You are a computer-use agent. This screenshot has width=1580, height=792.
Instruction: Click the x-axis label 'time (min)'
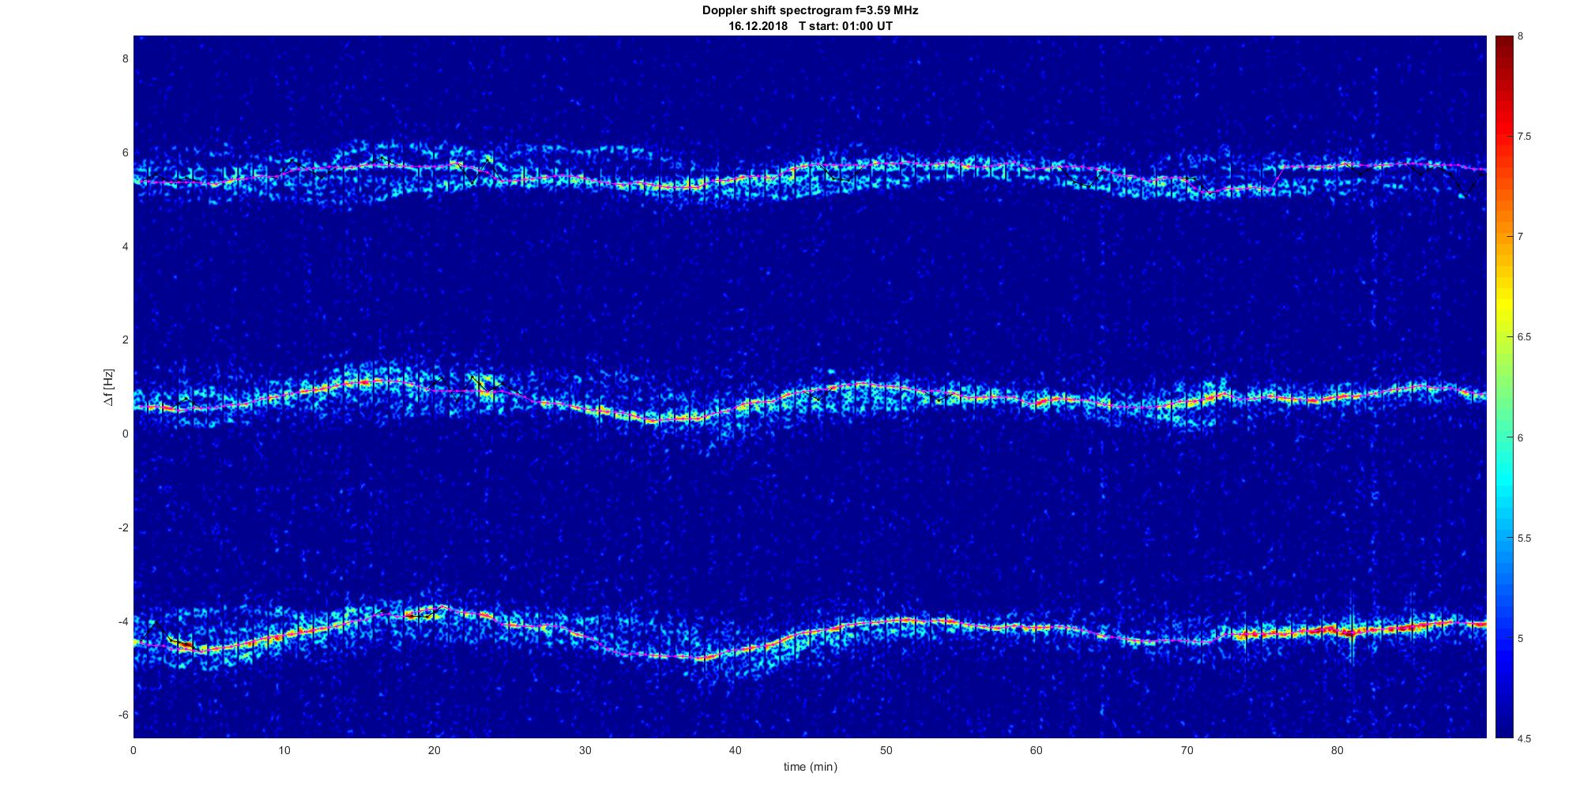tap(810, 767)
